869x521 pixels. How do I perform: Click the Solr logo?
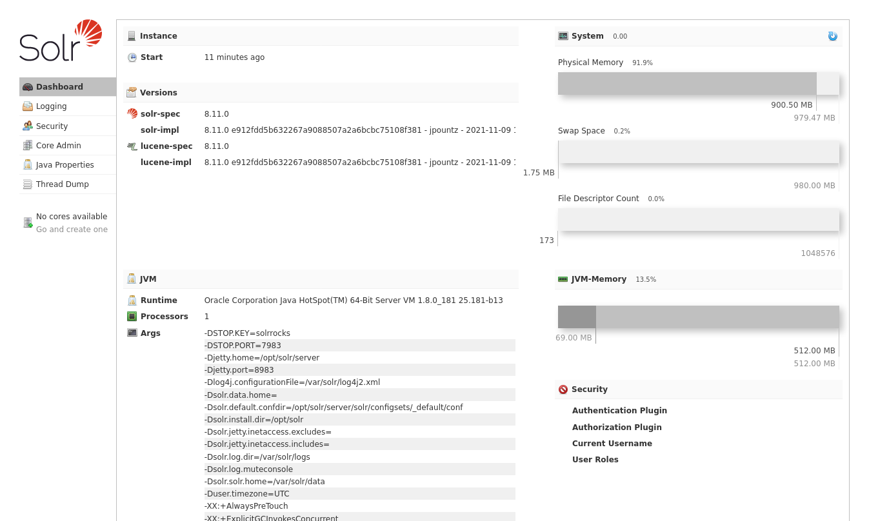61,41
